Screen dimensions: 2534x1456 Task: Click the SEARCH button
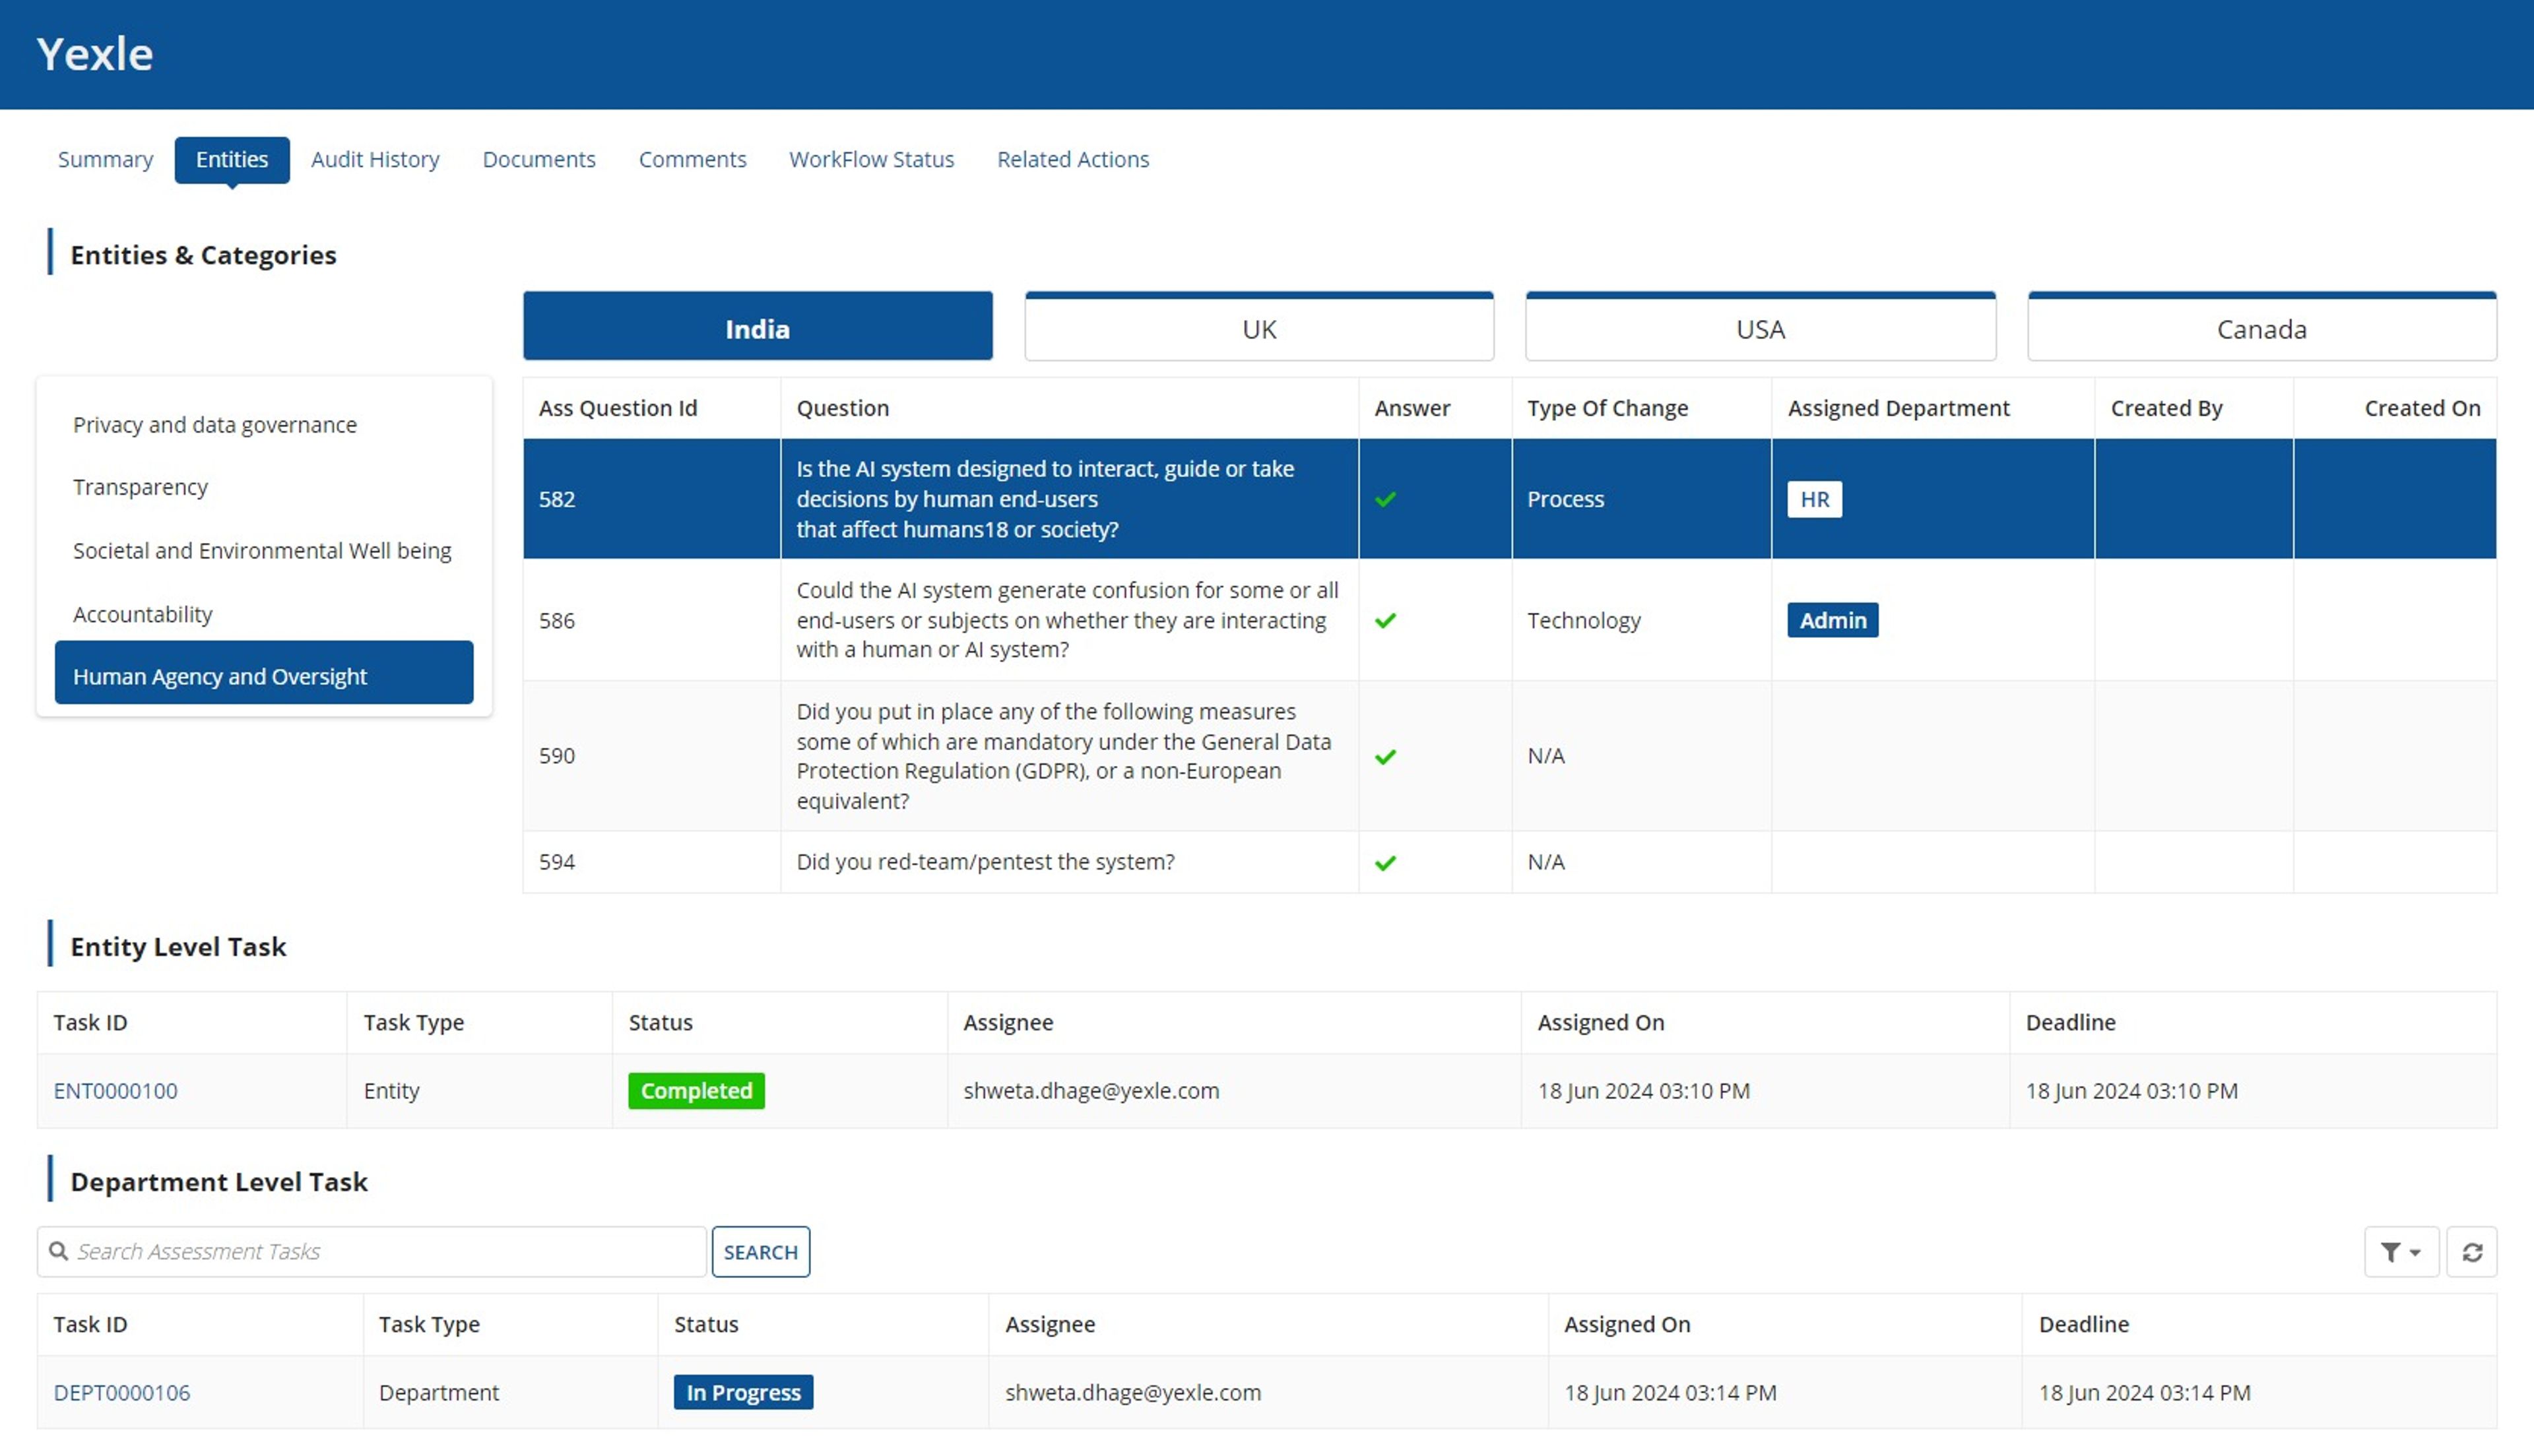[761, 1252]
